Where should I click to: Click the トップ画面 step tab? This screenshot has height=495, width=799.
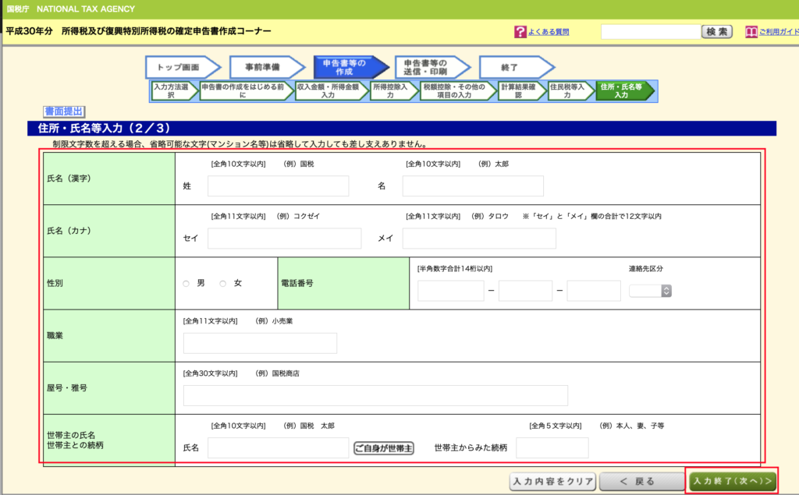click(x=179, y=68)
